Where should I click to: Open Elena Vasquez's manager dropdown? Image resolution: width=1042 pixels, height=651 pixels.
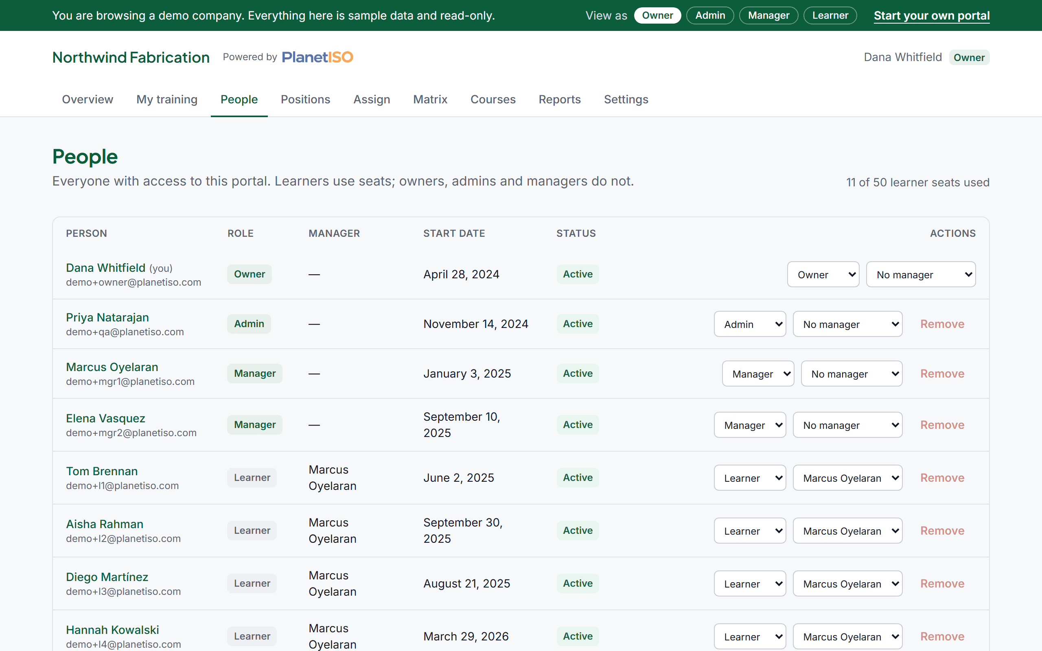847,425
